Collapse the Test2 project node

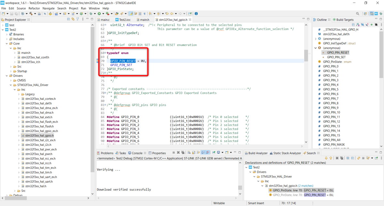(x=3, y=30)
